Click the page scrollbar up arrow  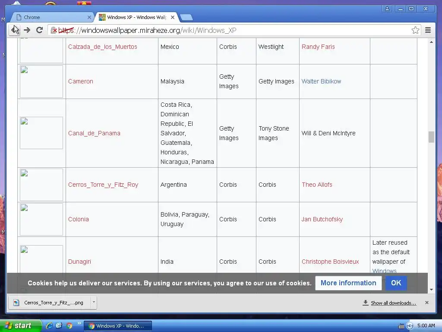click(x=431, y=42)
